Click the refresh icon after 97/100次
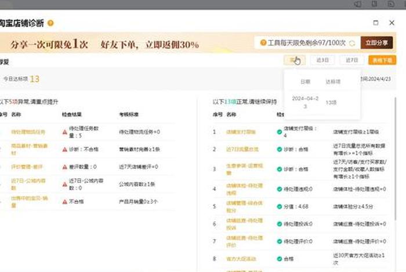 coord(352,43)
